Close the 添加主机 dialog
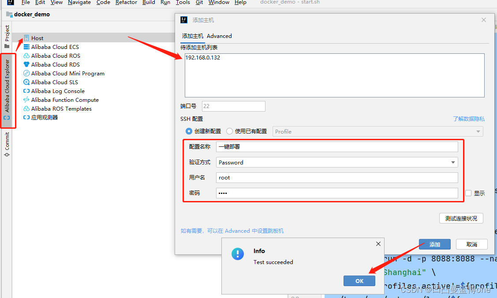497x298 pixels. pyautogui.click(x=484, y=20)
